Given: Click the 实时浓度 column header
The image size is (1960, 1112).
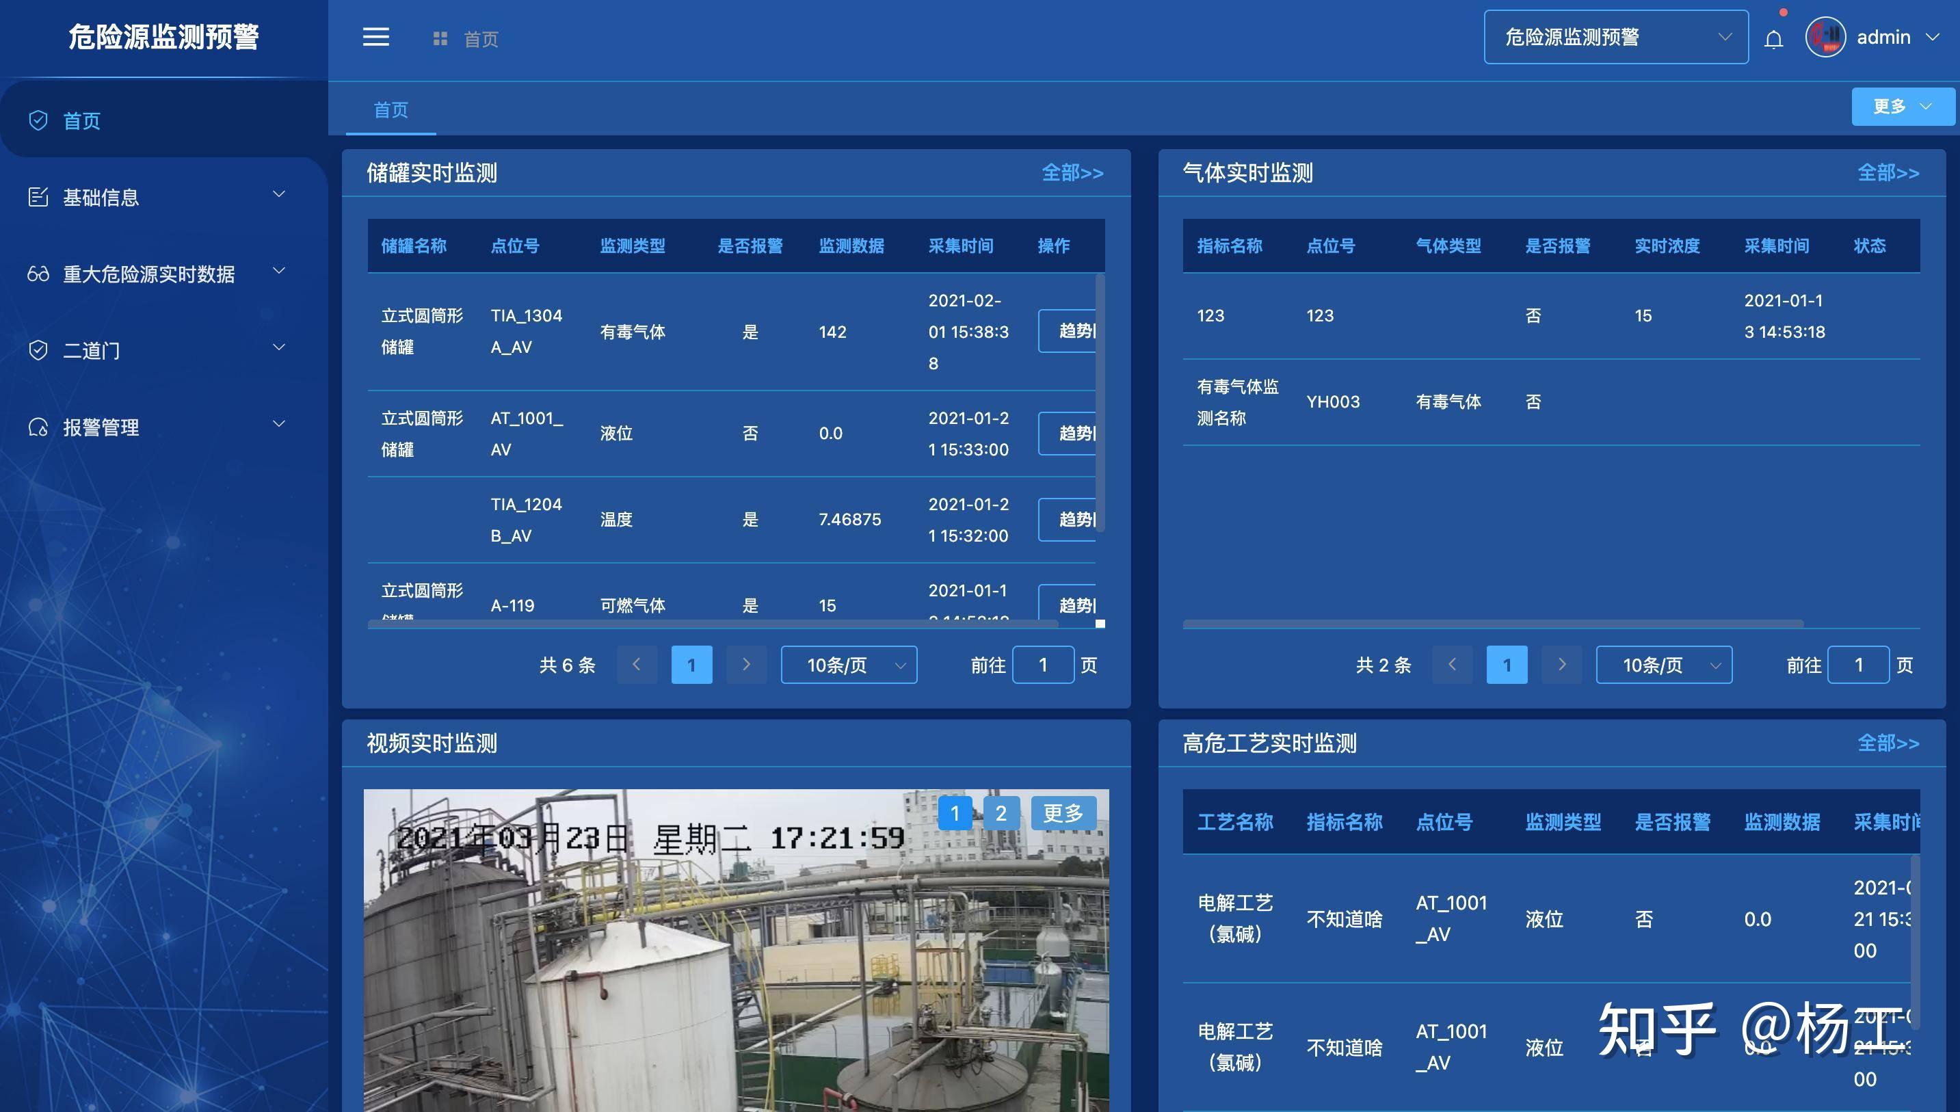Looking at the screenshot, I should click(1667, 246).
